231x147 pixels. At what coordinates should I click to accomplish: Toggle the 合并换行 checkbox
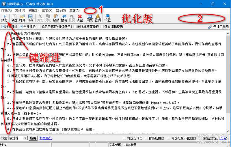coord(21,27)
